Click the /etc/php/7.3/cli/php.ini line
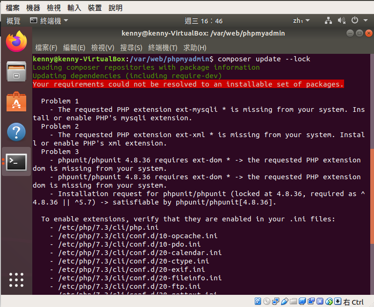This screenshot has width=374, height=307. 104,227
